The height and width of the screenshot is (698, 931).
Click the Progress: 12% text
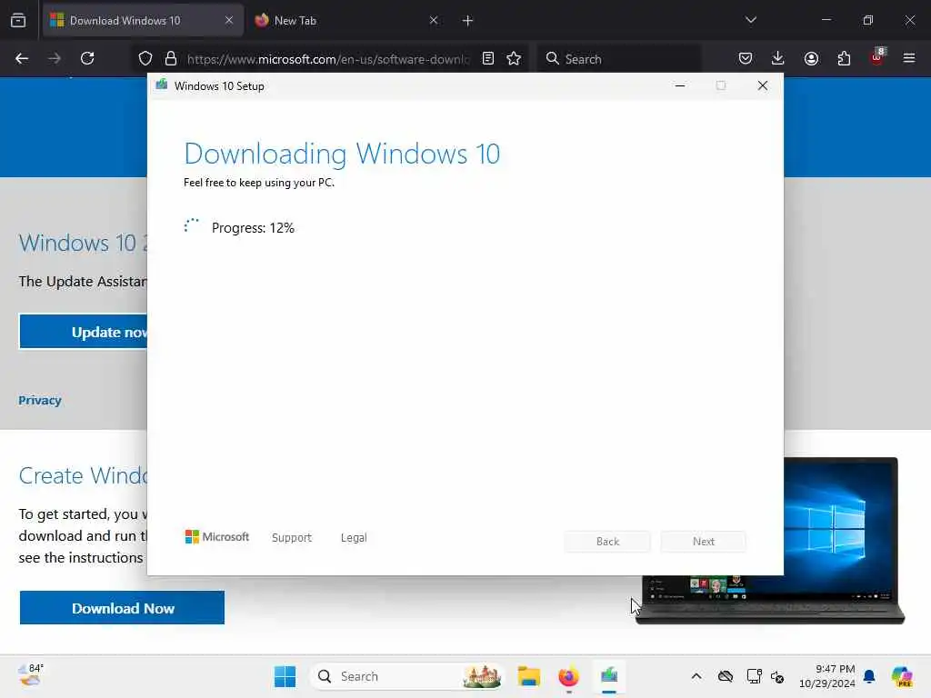pos(253,228)
